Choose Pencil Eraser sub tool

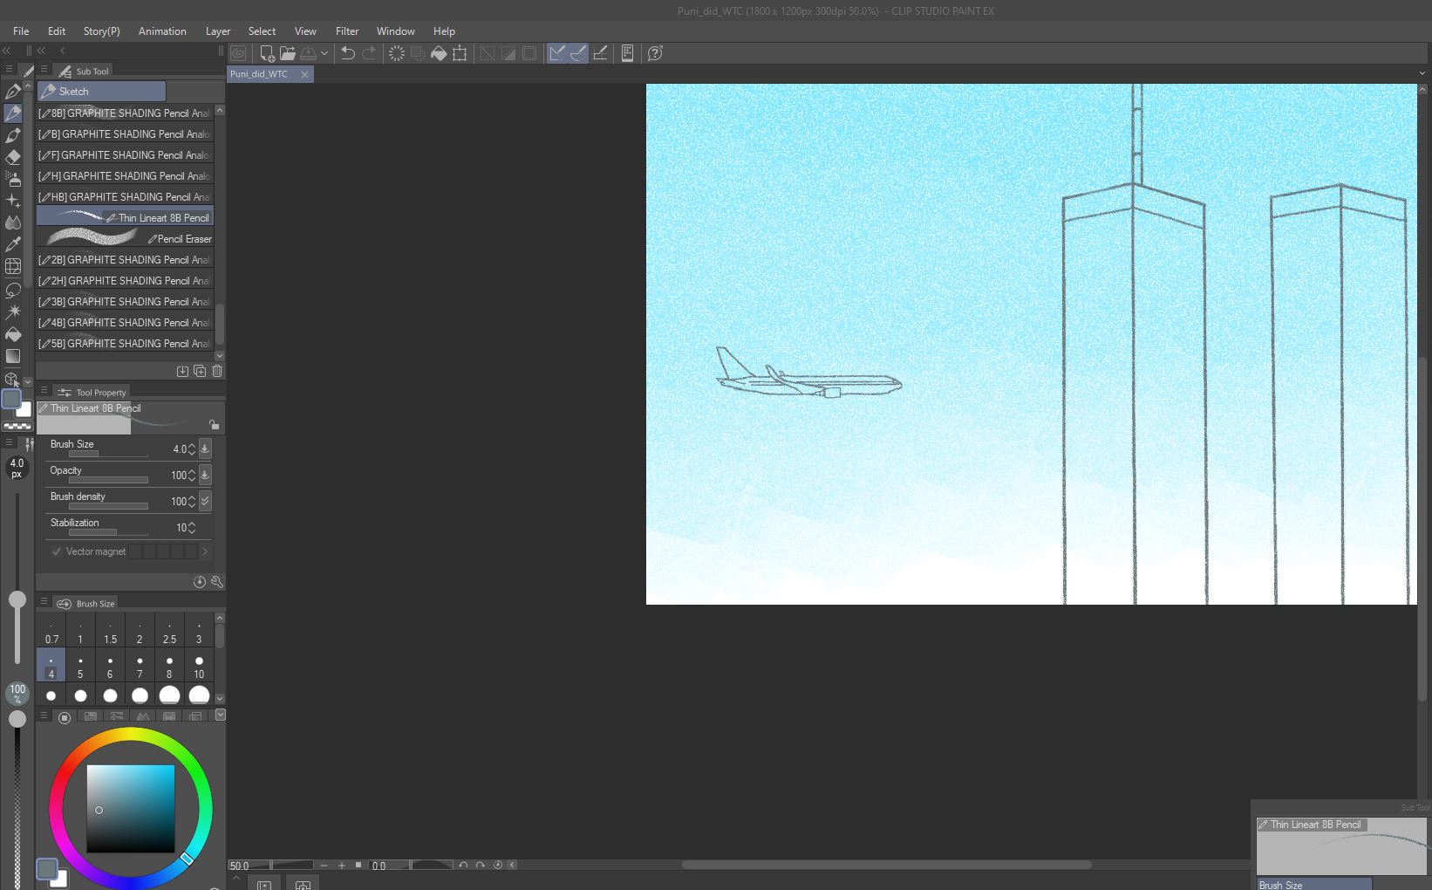[x=126, y=238]
